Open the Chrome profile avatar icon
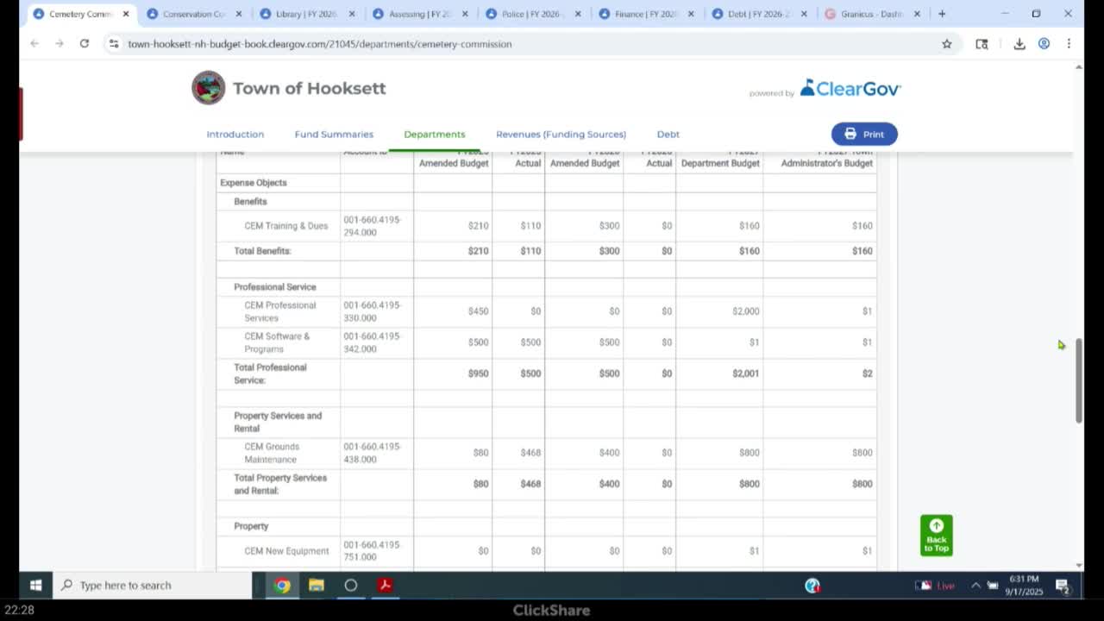The width and height of the screenshot is (1104, 621). tap(1044, 44)
